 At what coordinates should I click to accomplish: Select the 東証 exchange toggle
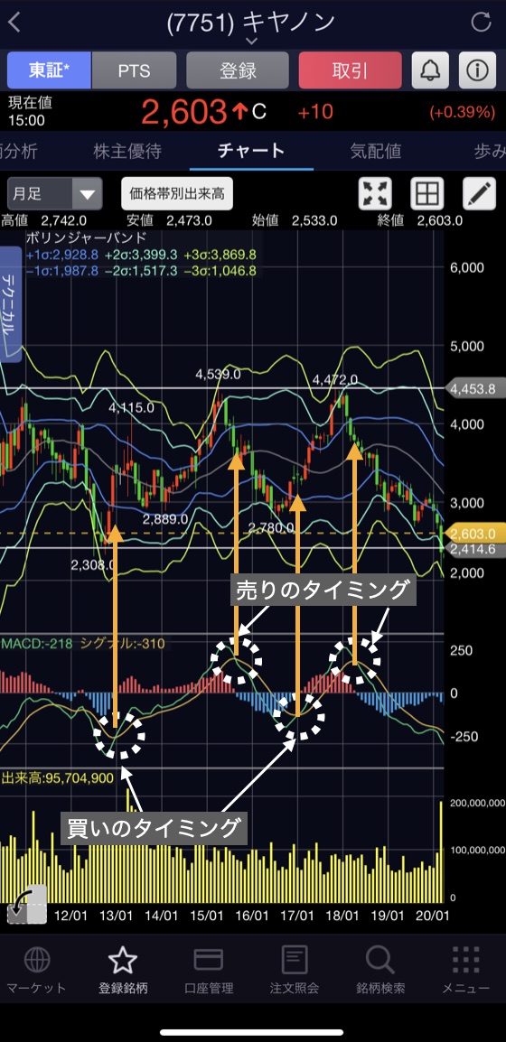[49, 70]
